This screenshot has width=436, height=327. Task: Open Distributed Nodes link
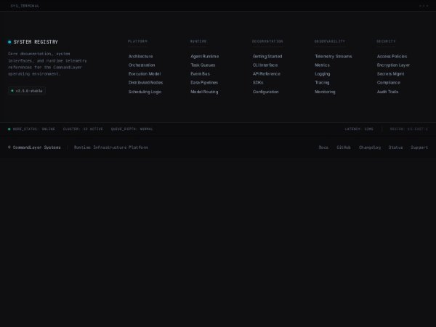pos(145,83)
